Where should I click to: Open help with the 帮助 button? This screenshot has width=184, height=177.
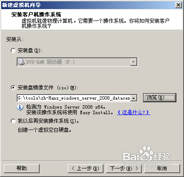coord(22,168)
